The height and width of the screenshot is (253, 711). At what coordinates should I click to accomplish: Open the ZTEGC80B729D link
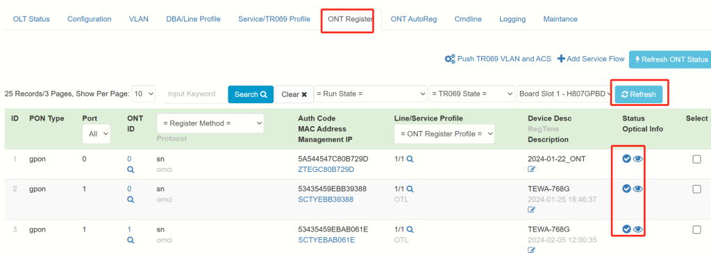tap(326, 169)
